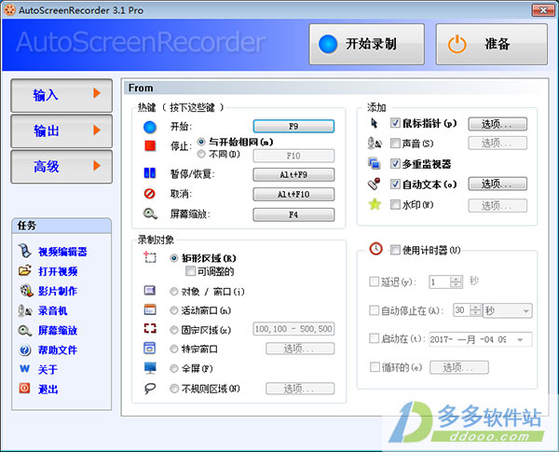Open 选项 for 鼠标指针
Screen dimensions: 559x452
coord(498,124)
